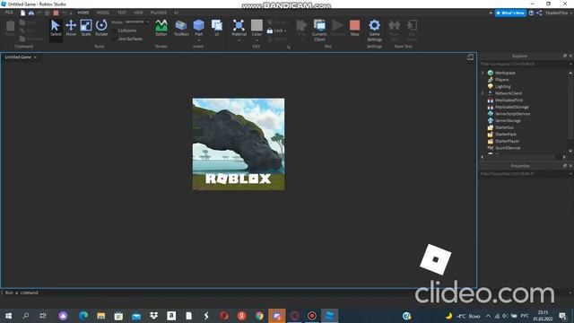
Task: Pick the Scale tool
Action: tap(86, 28)
